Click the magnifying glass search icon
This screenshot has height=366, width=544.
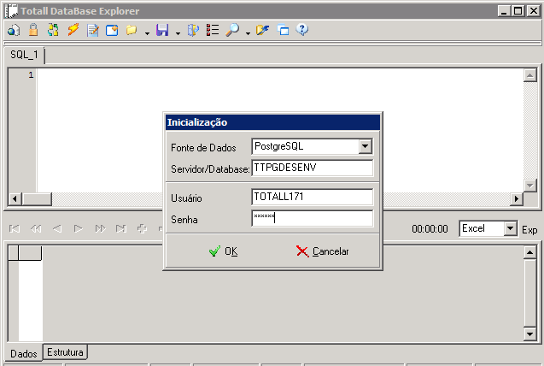(x=232, y=30)
